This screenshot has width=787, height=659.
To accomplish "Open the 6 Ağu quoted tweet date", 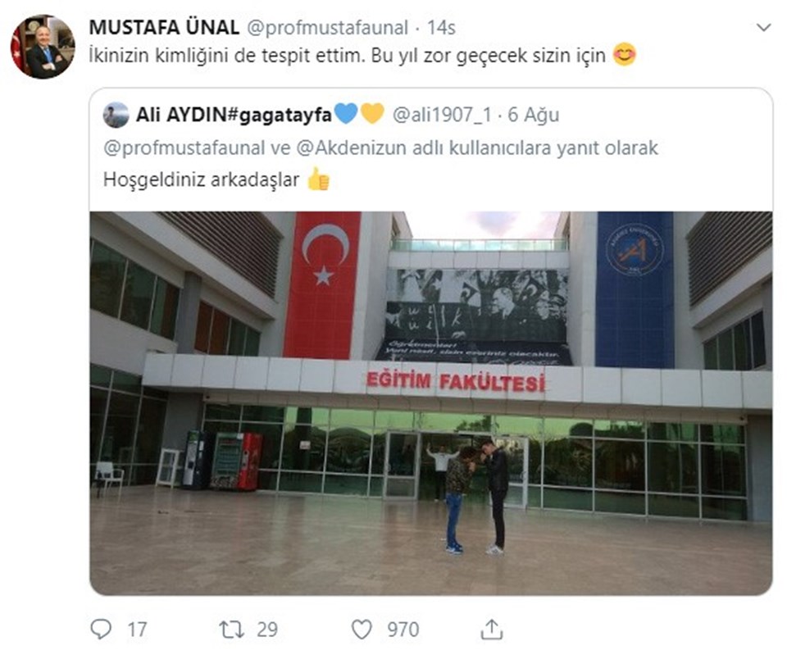I will [x=533, y=115].
